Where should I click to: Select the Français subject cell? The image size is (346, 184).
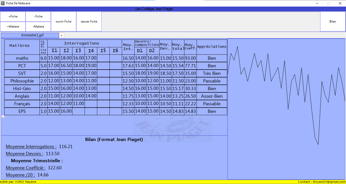pyautogui.click(x=22, y=104)
